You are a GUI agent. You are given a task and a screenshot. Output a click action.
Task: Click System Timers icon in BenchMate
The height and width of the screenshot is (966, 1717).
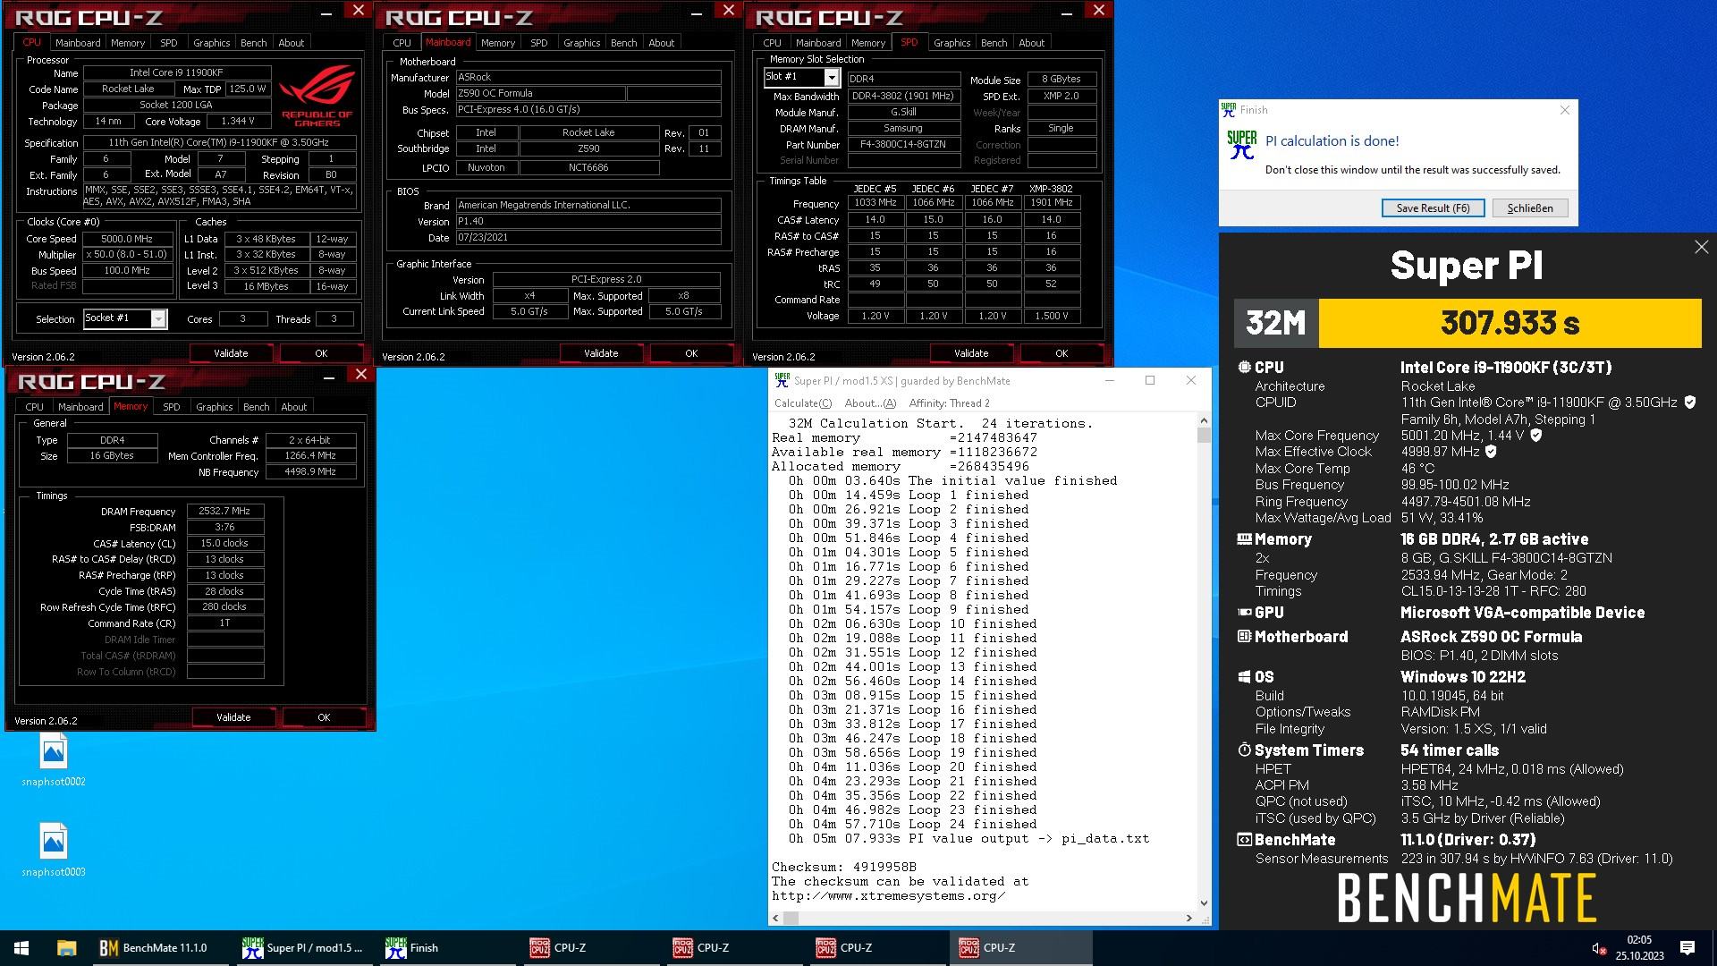click(x=1244, y=750)
